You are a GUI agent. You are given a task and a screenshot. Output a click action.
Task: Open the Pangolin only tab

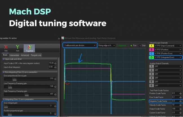click(36, 55)
